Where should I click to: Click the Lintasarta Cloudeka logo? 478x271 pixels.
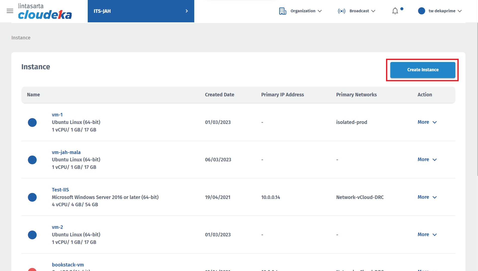point(45,12)
